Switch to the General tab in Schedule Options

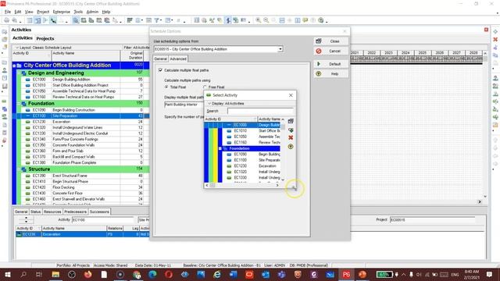(x=161, y=59)
